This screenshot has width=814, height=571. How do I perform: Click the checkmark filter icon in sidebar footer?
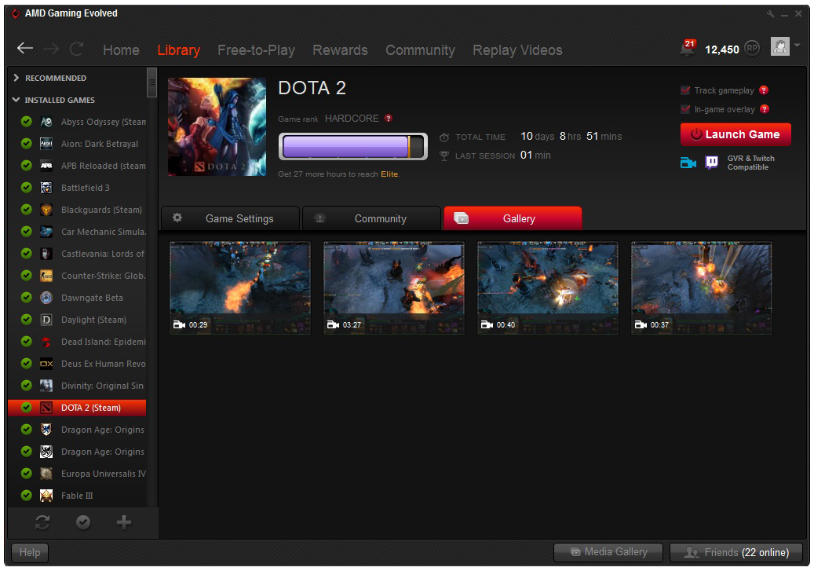(83, 523)
